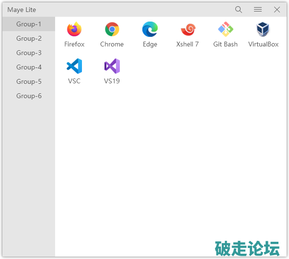Open the VirtualBox icon
The image size is (289, 259).
tap(263, 30)
